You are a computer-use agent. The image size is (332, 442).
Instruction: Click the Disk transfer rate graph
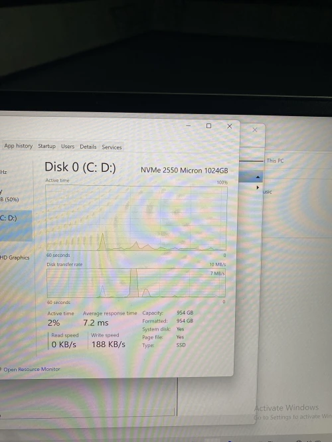click(136, 283)
